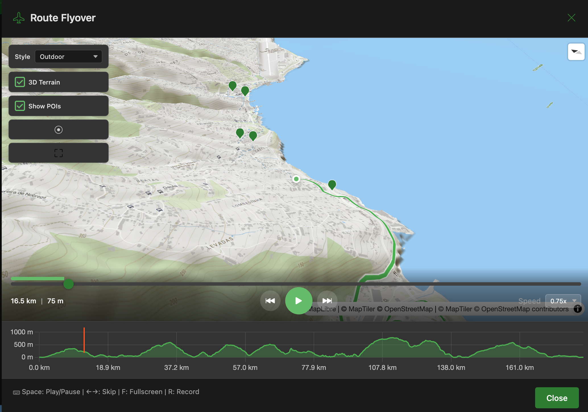This screenshot has width=588, height=412.
Task: Click the attribution info icon near the map credits
Action: tap(577, 309)
